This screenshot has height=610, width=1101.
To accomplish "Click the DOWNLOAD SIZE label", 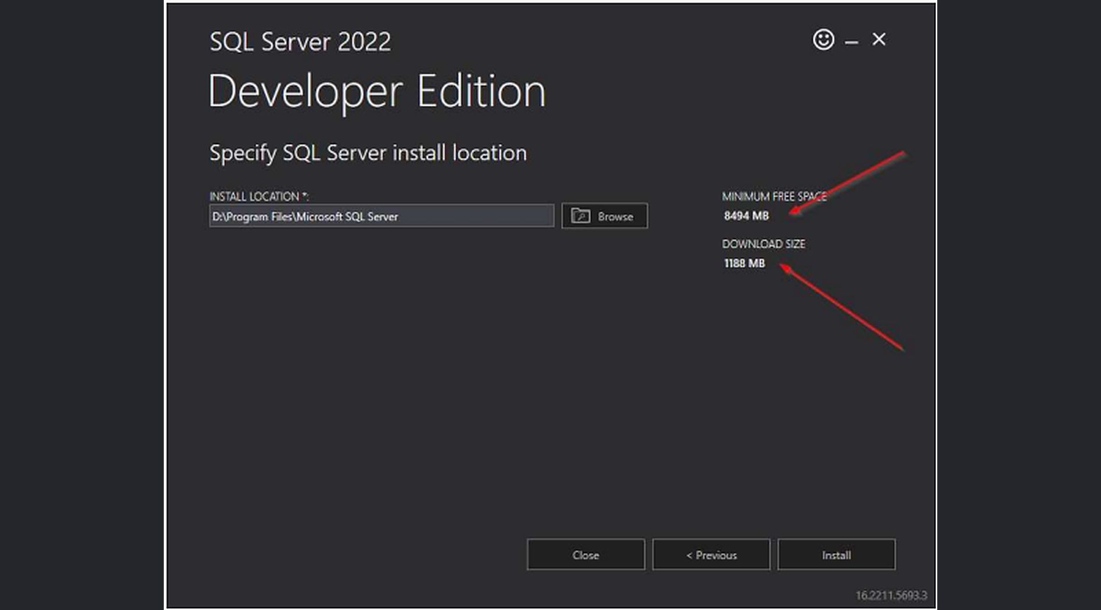I will (764, 244).
